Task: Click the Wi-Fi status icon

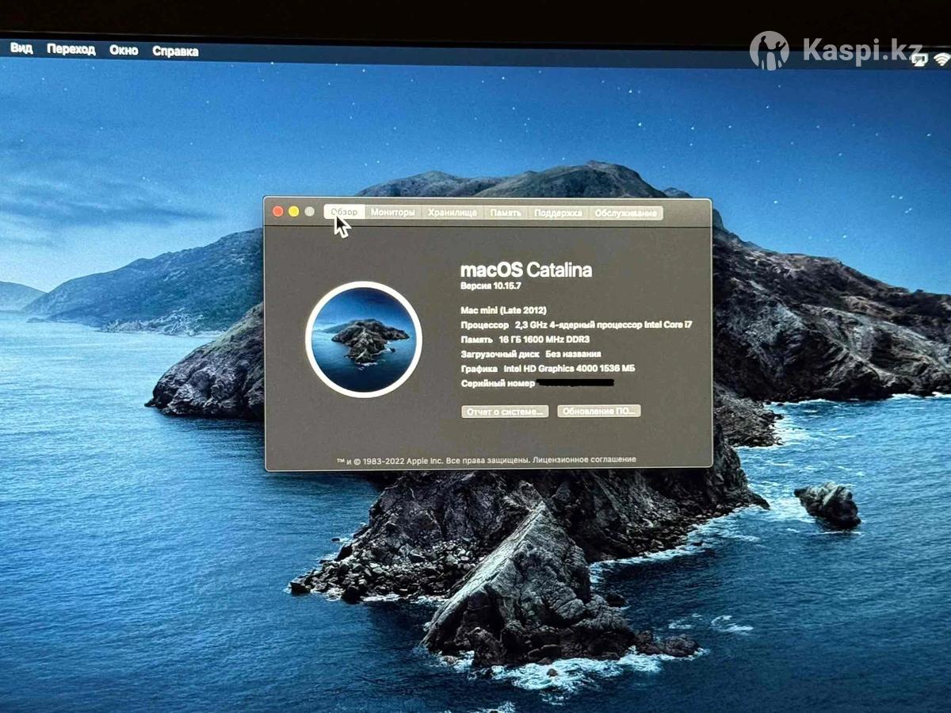Action: tap(941, 59)
